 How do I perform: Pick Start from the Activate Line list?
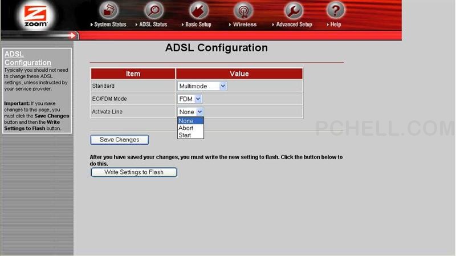pyautogui.click(x=185, y=135)
